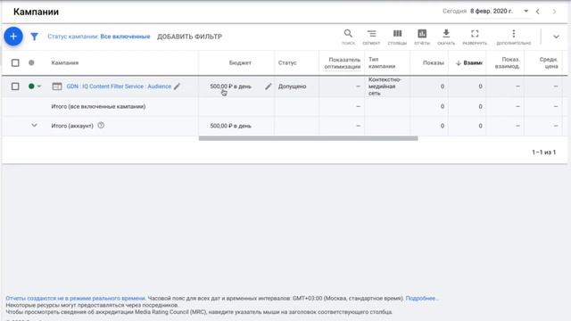The width and height of the screenshot is (571, 321).
Task: Sort by Тип кампании column header
Action: click(382, 62)
